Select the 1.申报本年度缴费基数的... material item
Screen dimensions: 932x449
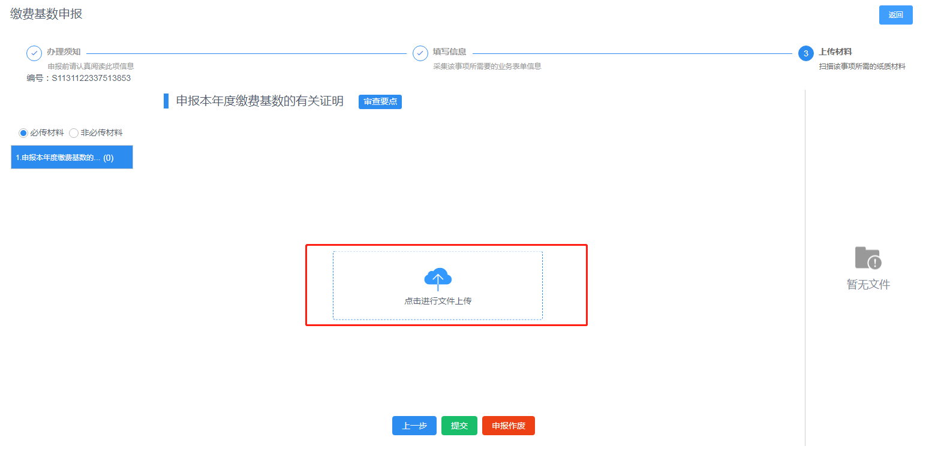tap(71, 158)
